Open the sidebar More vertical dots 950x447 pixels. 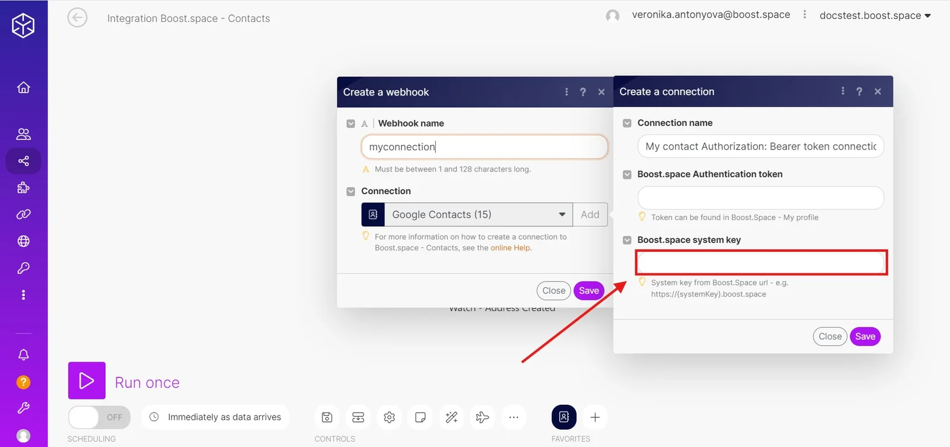click(x=23, y=295)
